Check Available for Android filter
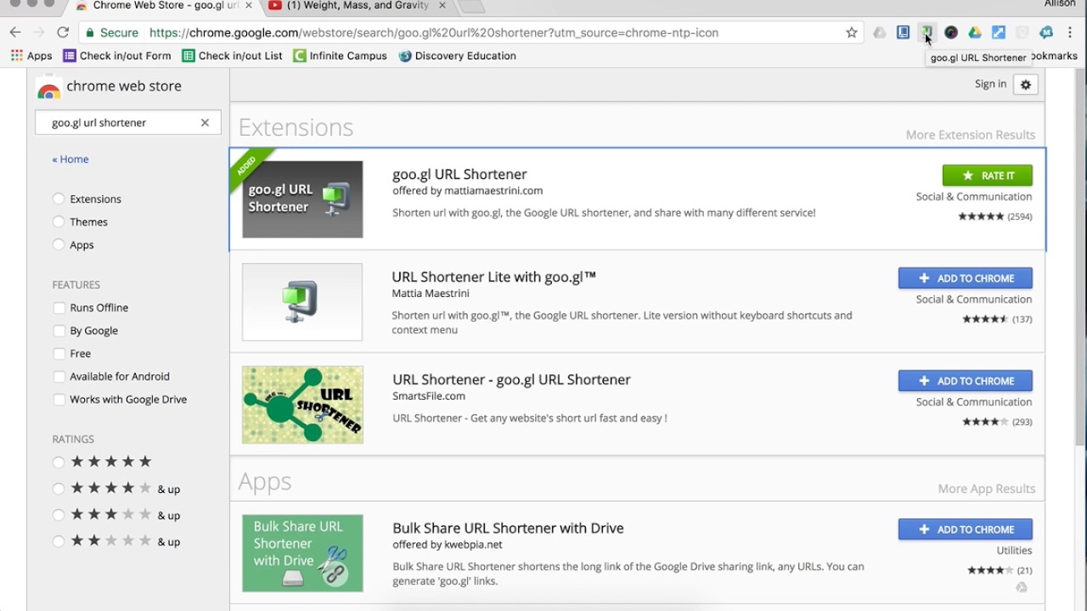Screen dimensions: 1087x611 59,376
